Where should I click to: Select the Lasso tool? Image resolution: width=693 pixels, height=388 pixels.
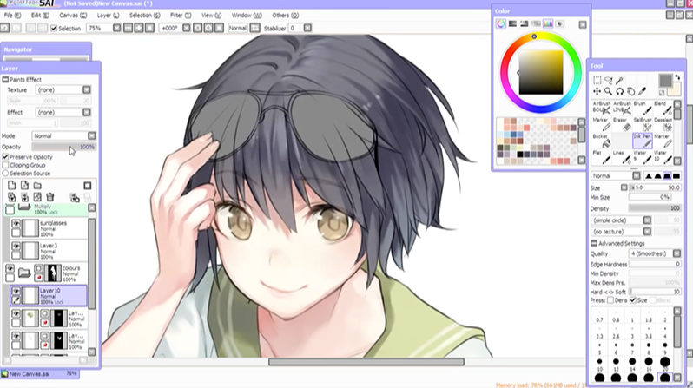609,80
